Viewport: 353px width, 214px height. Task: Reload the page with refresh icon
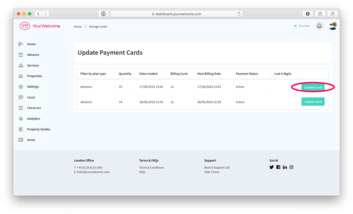[239, 14]
